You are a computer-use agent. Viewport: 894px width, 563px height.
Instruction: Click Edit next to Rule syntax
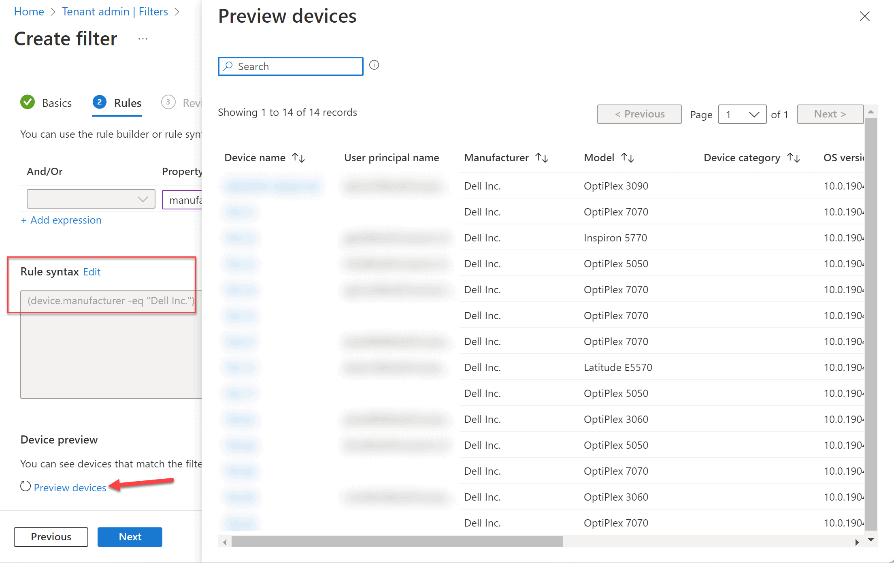coord(92,272)
